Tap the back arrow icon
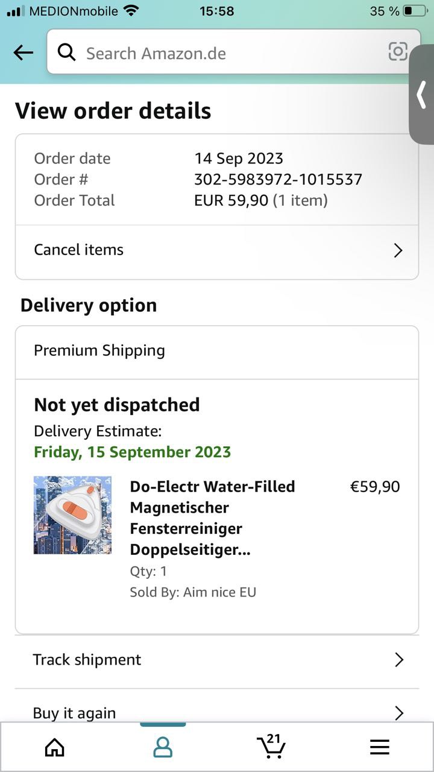434x772 pixels. pyautogui.click(x=23, y=53)
